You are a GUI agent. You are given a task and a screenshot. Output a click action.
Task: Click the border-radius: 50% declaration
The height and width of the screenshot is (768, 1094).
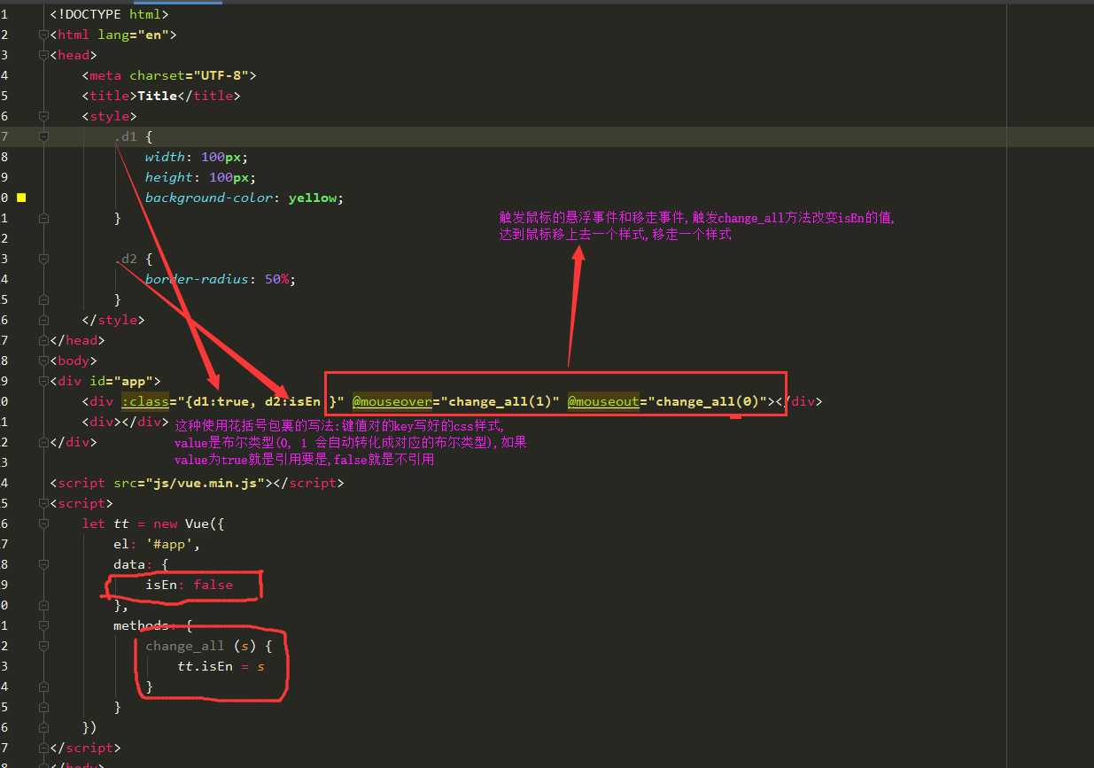[221, 279]
